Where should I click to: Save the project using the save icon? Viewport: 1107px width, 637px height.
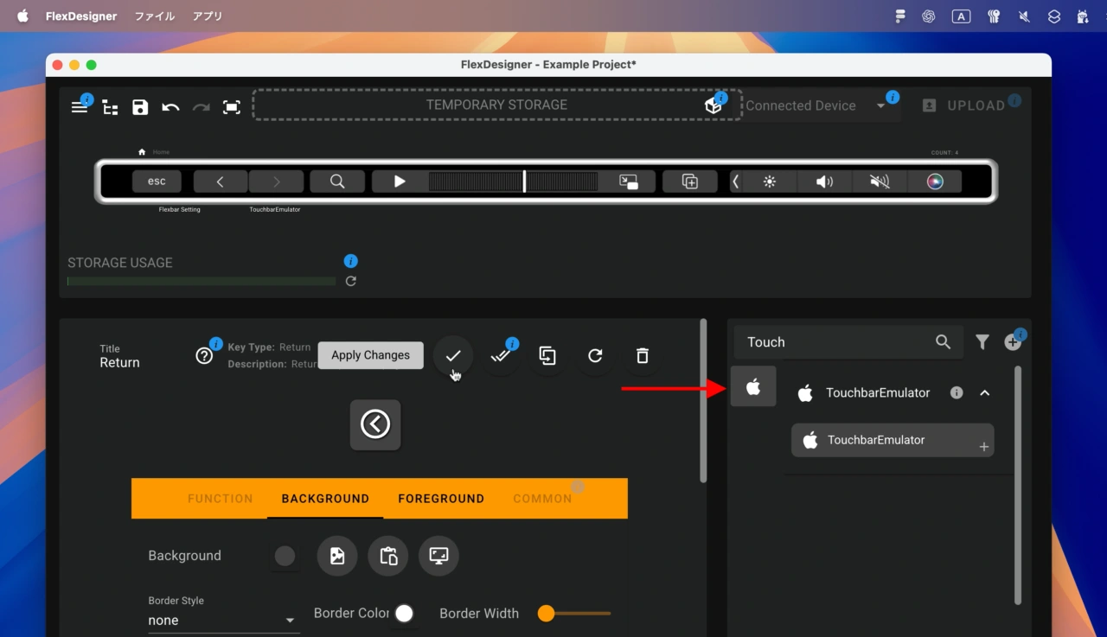pyautogui.click(x=139, y=107)
